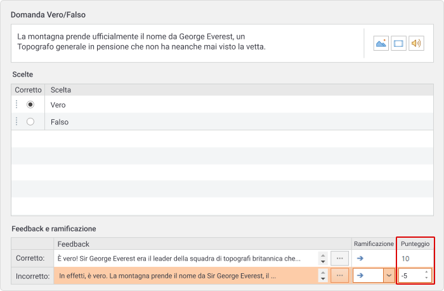This screenshot has height=291, width=444.
Task: Click the Corretto branching arrow icon
Action: pos(360,258)
